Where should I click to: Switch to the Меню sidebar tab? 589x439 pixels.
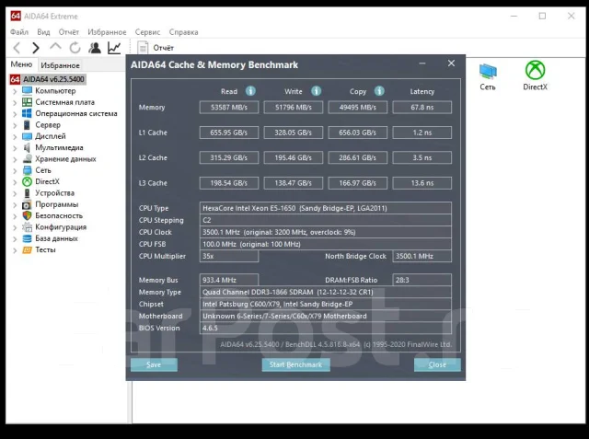tap(21, 64)
